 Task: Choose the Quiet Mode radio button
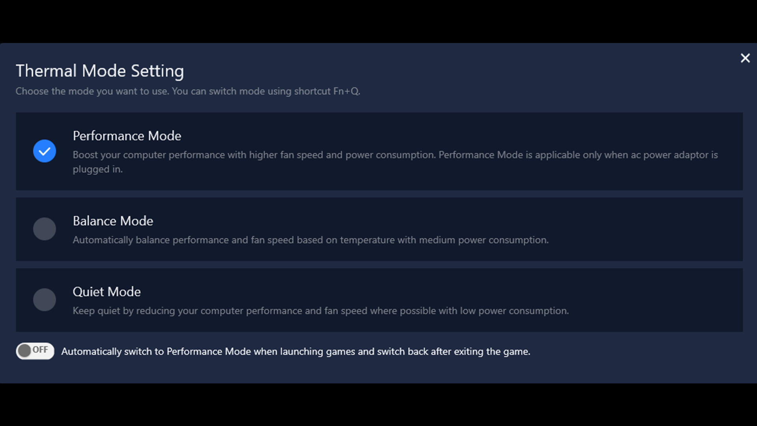[45, 300]
